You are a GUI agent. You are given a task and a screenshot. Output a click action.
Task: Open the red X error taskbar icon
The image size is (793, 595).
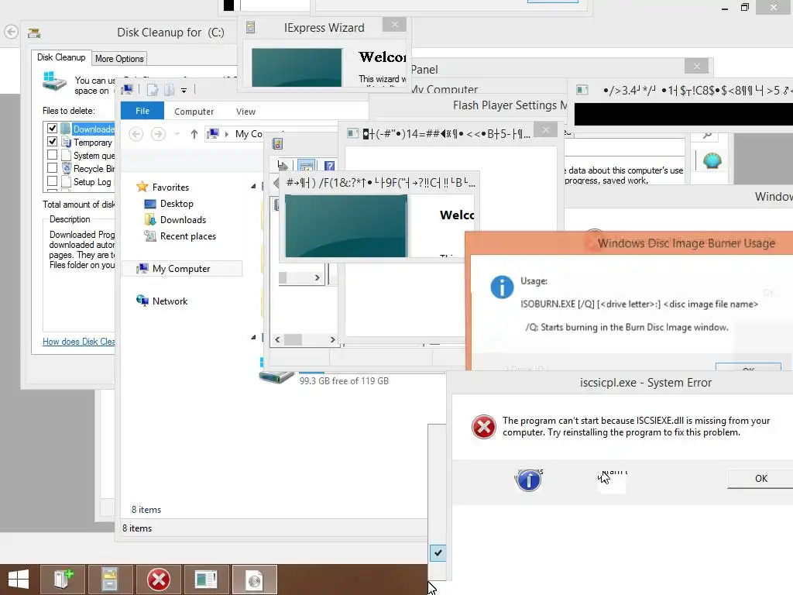158,580
